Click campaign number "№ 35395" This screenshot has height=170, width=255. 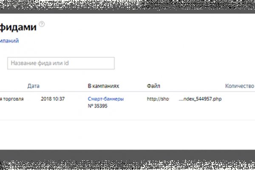97,106
